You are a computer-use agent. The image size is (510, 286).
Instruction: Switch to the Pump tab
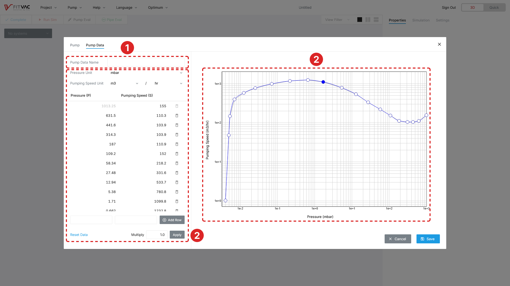[x=75, y=45]
